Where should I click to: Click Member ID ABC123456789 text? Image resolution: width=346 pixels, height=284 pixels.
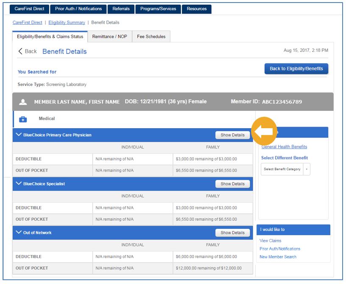(x=266, y=101)
